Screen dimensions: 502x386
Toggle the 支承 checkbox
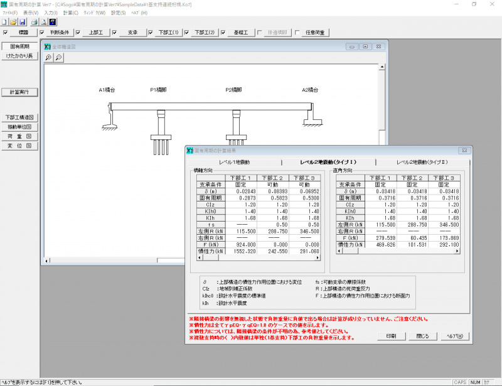(114, 33)
